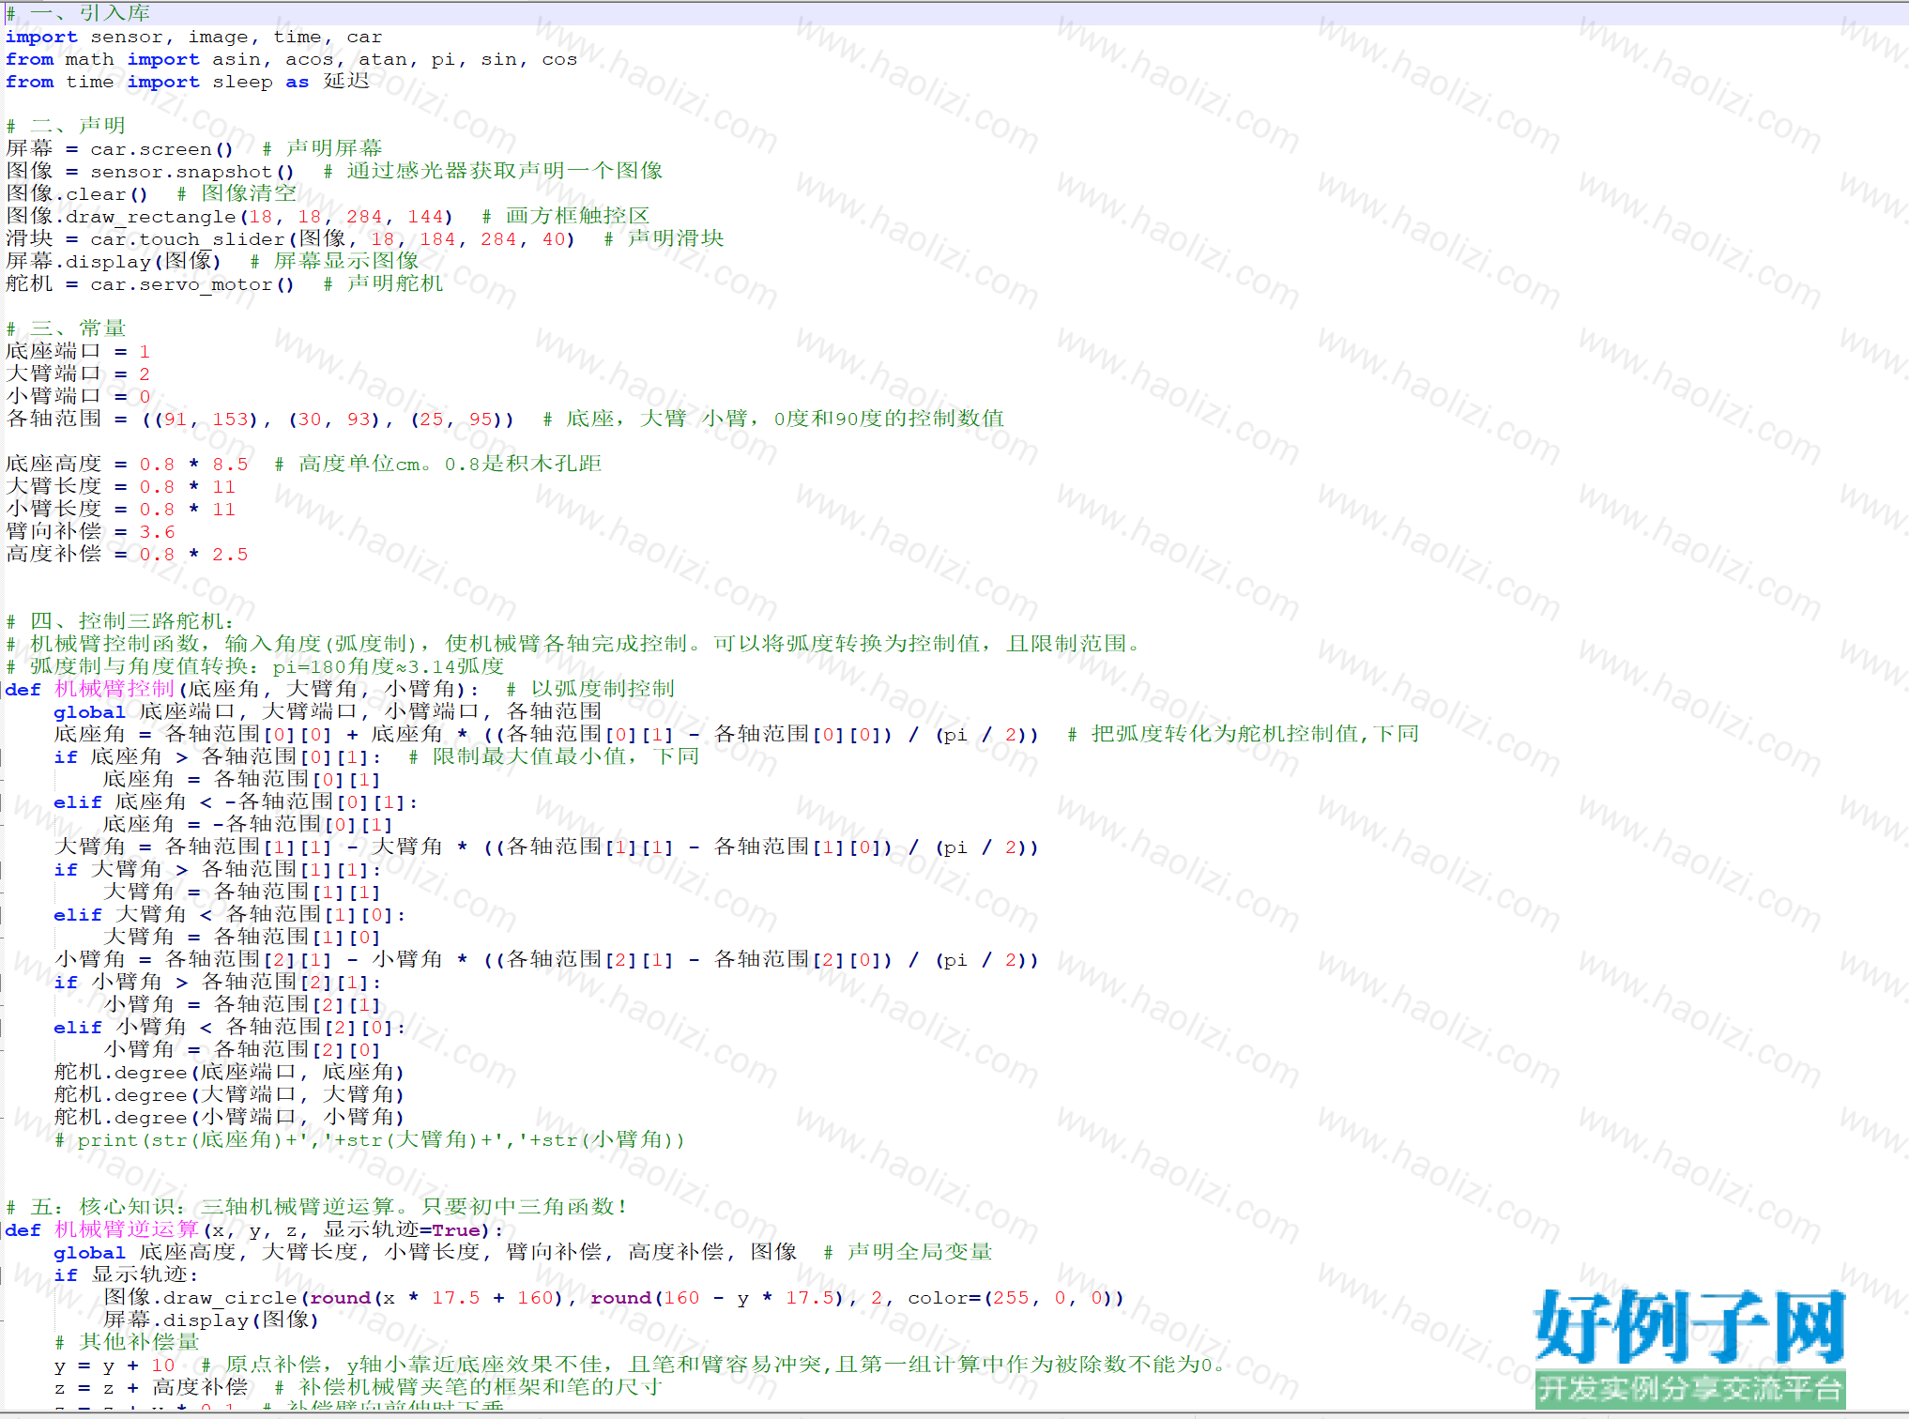The width and height of the screenshot is (1909, 1419).
Task: Click the line '底座端口 = 1'
Action: (78, 351)
